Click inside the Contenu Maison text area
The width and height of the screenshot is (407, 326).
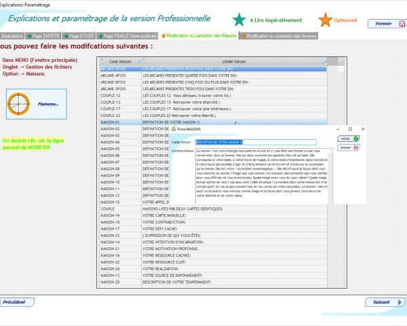(262, 177)
